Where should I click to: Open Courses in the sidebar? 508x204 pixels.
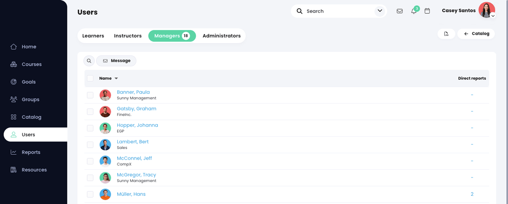31,64
